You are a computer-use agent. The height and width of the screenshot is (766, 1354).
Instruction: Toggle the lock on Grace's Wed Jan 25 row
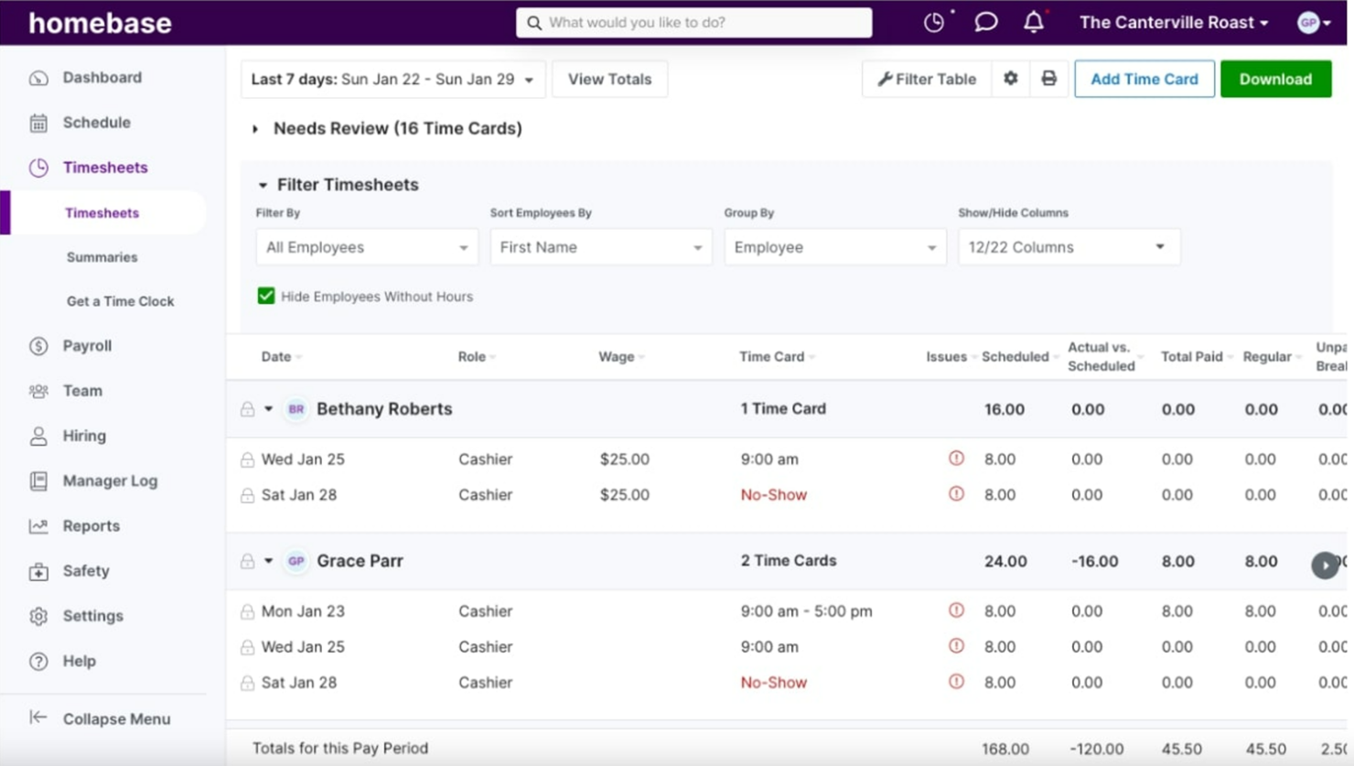click(247, 647)
